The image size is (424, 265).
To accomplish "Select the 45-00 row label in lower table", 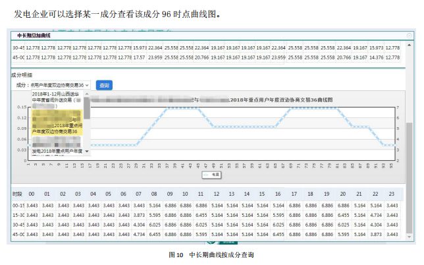I will (18, 233).
